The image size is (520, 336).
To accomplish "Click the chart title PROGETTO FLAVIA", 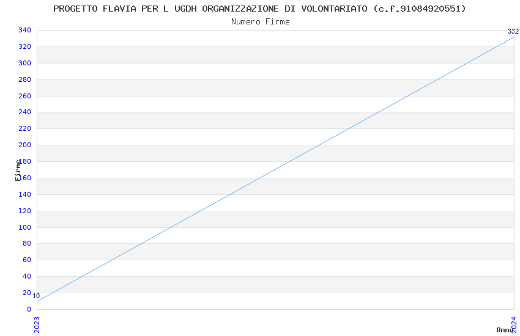I will click(259, 9).
